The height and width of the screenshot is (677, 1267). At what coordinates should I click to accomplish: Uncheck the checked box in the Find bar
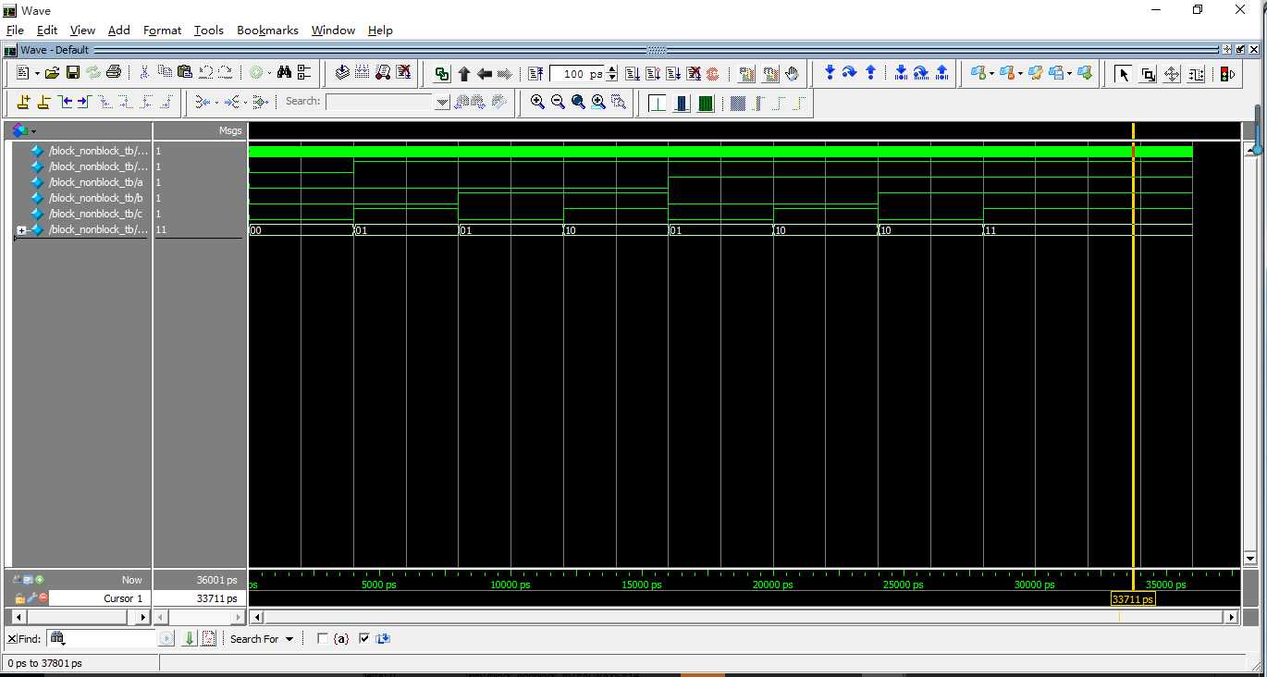coord(363,638)
